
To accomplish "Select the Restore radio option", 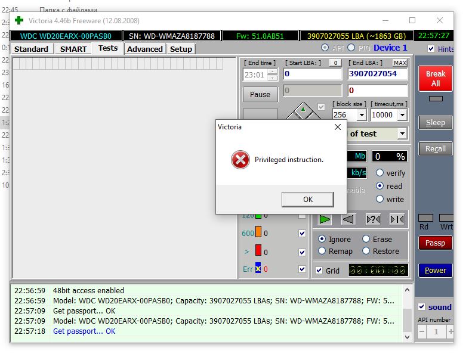I will (366, 250).
